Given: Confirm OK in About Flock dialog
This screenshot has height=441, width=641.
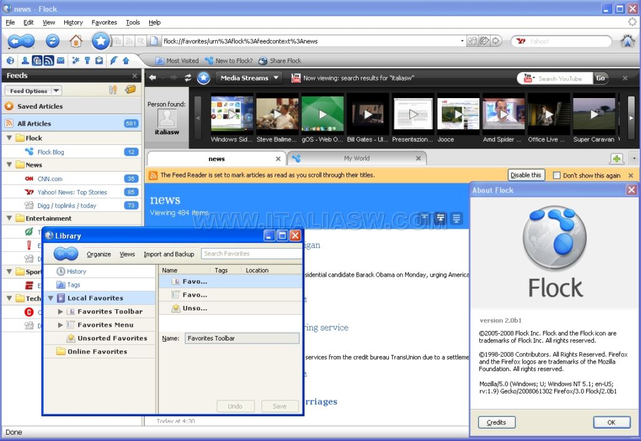Looking at the screenshot, I should [x=611, y=422].
